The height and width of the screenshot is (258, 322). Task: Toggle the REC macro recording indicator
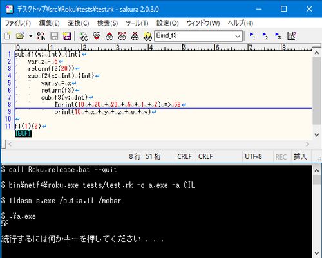coord(281,157)
